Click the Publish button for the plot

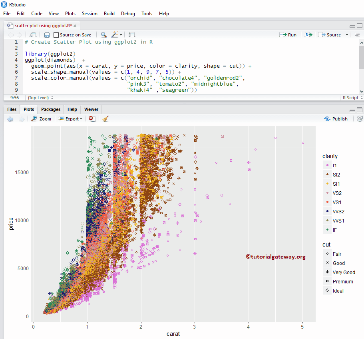tap(336, 118)
